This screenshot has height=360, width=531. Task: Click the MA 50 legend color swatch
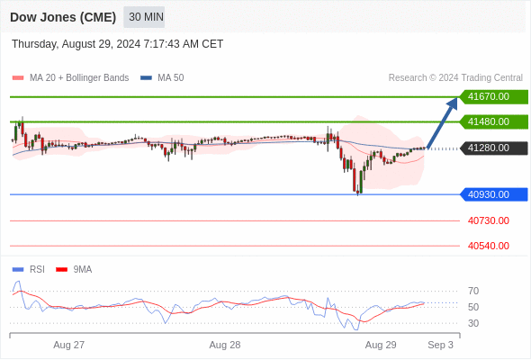(146, 78)
